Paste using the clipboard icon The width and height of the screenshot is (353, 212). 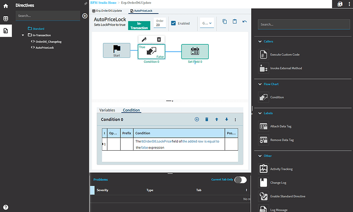[x=235, y=21]
